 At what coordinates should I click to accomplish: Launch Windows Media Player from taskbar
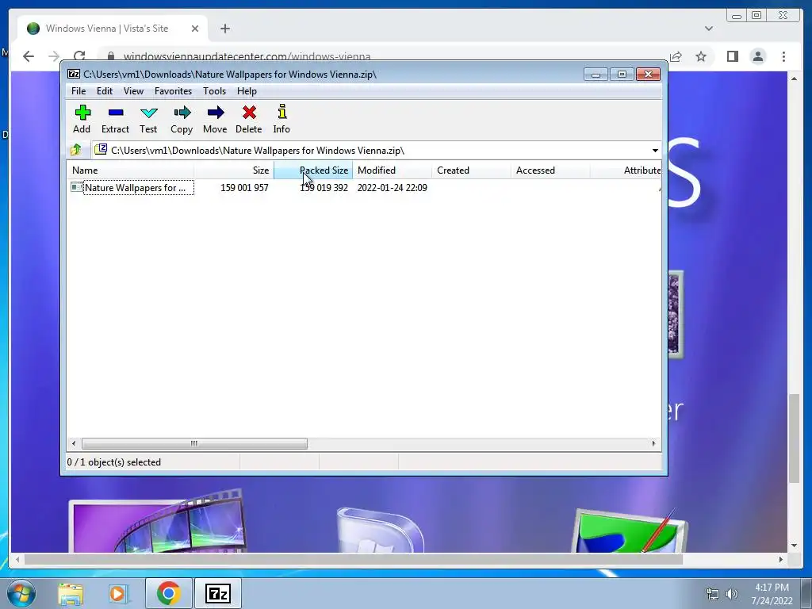(x=117, y=593)
